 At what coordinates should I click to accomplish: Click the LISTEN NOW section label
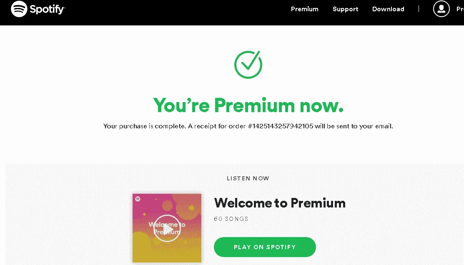coord(248,178)
